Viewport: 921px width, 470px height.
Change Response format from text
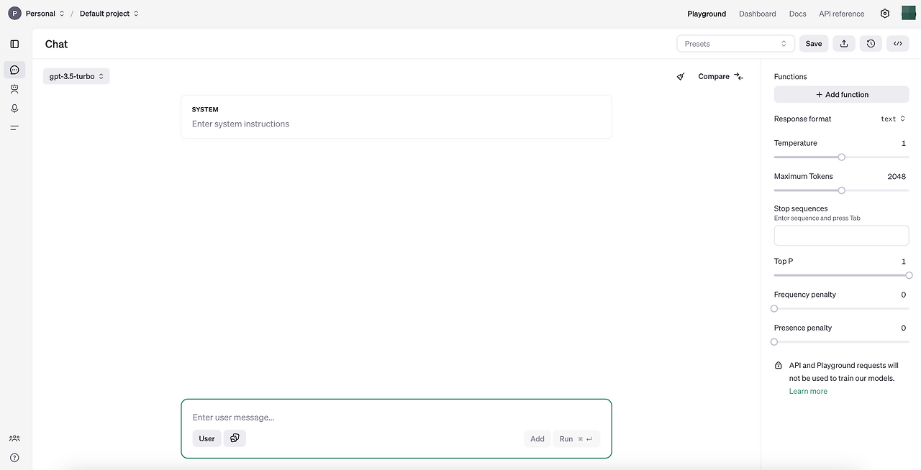(892, 119)
